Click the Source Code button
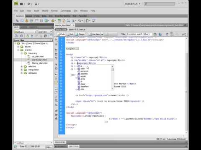 coord(61,30)
